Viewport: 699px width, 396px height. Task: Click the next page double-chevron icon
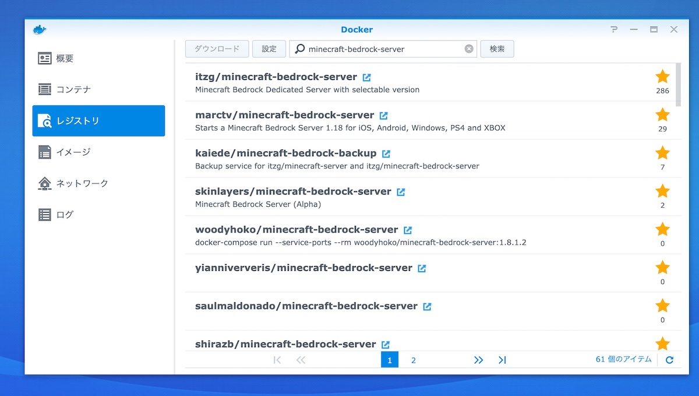click(x=479, y=360)
